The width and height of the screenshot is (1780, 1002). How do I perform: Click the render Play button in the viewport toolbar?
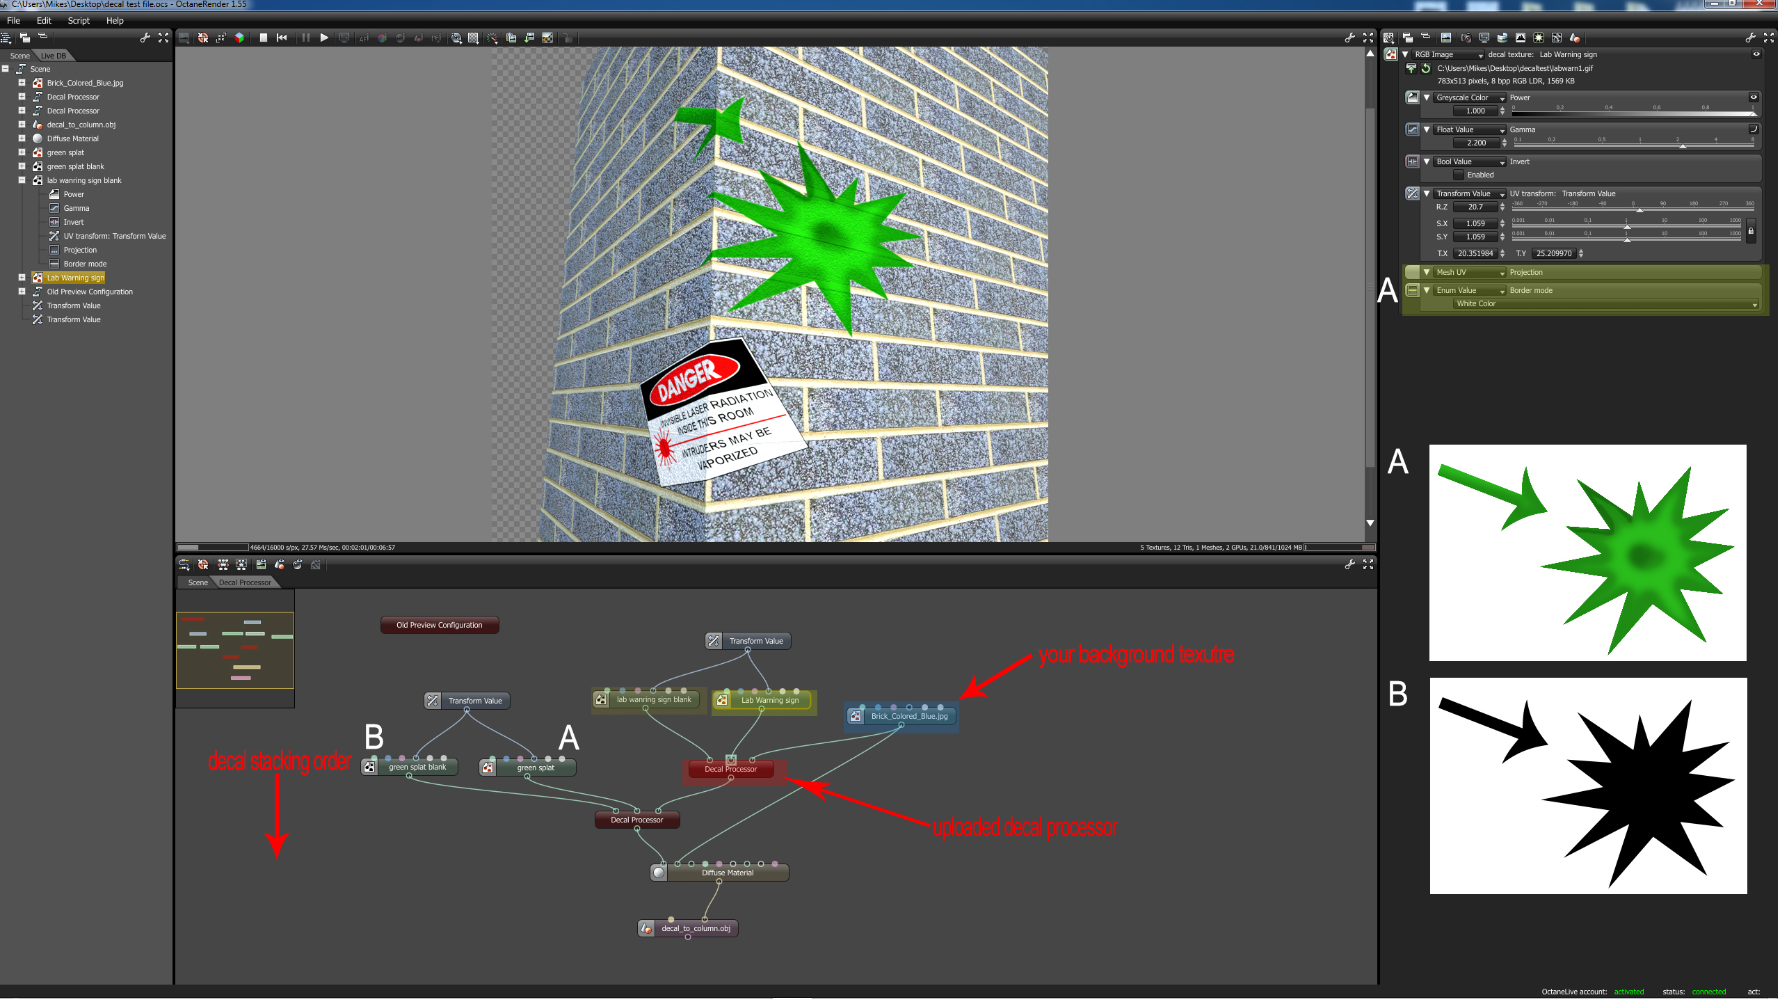click(x=324, y=38)
